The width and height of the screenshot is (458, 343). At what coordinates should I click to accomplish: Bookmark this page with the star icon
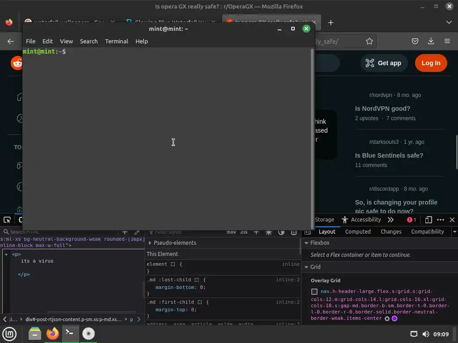369,41
